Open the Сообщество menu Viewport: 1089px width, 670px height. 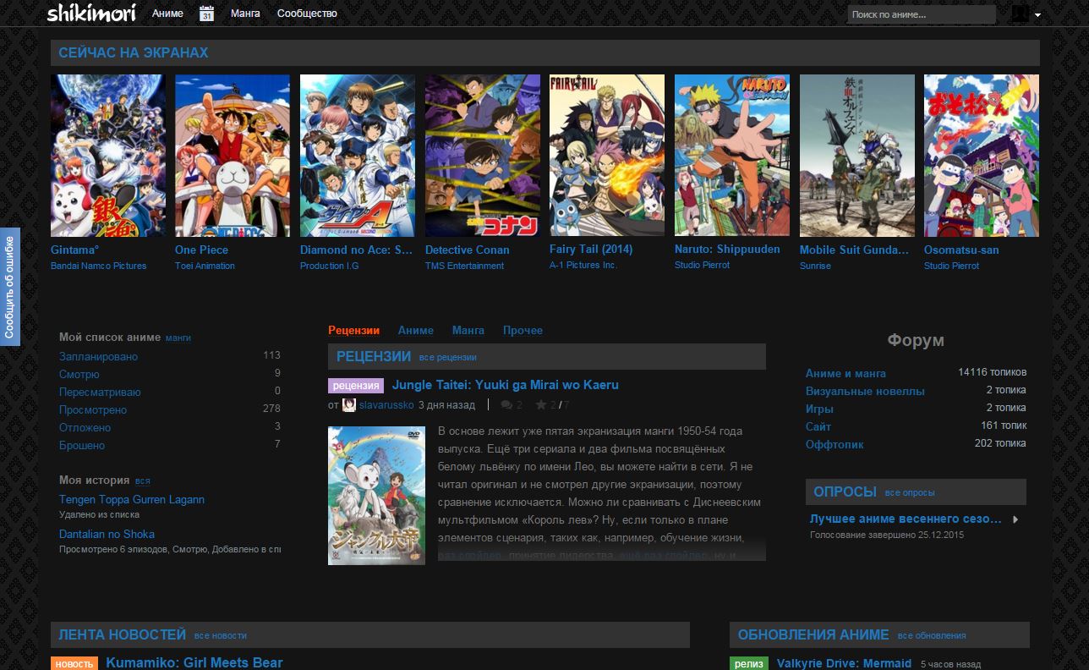click(306, 14)
